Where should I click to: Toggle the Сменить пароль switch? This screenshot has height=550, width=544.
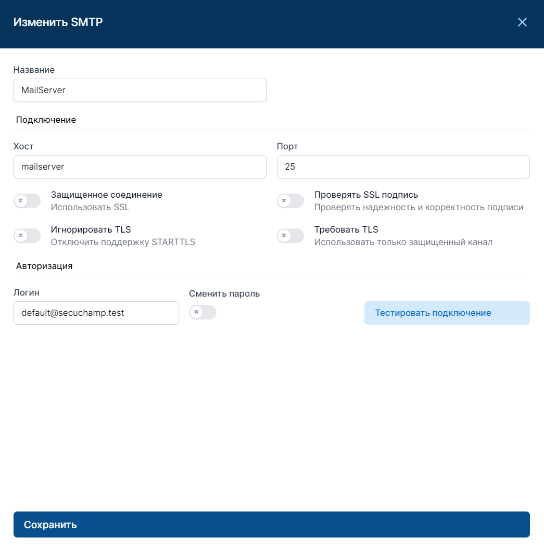[x=203, y=312]
